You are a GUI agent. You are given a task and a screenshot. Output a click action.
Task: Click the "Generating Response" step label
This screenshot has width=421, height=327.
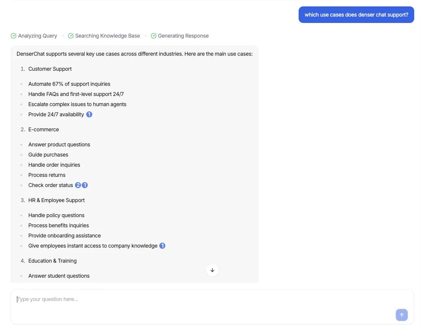pos(183,35)
